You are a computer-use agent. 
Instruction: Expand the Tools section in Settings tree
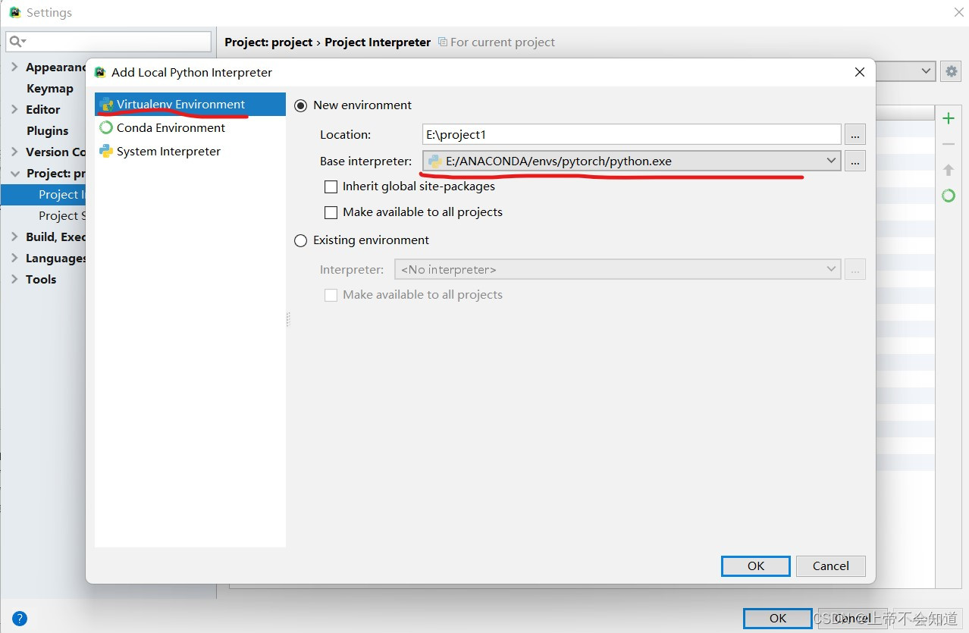tap(14, 279)
